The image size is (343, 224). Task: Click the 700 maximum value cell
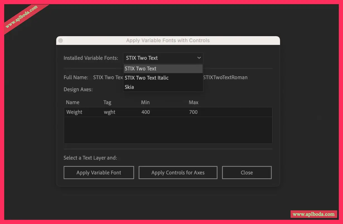[x=193, y=112]
